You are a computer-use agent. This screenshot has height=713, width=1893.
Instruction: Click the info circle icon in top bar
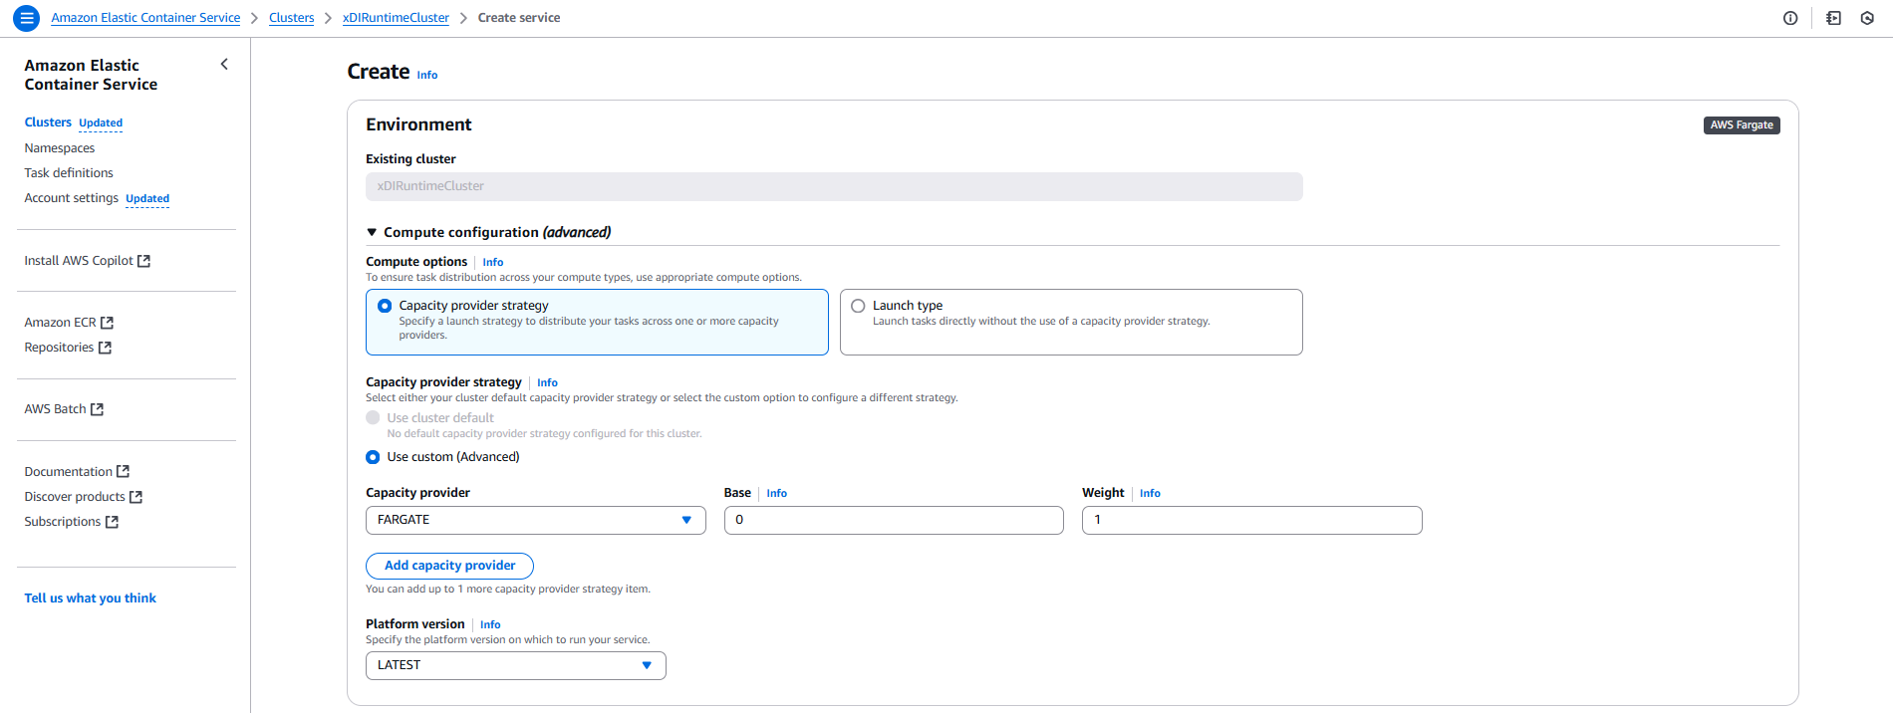1790,18
